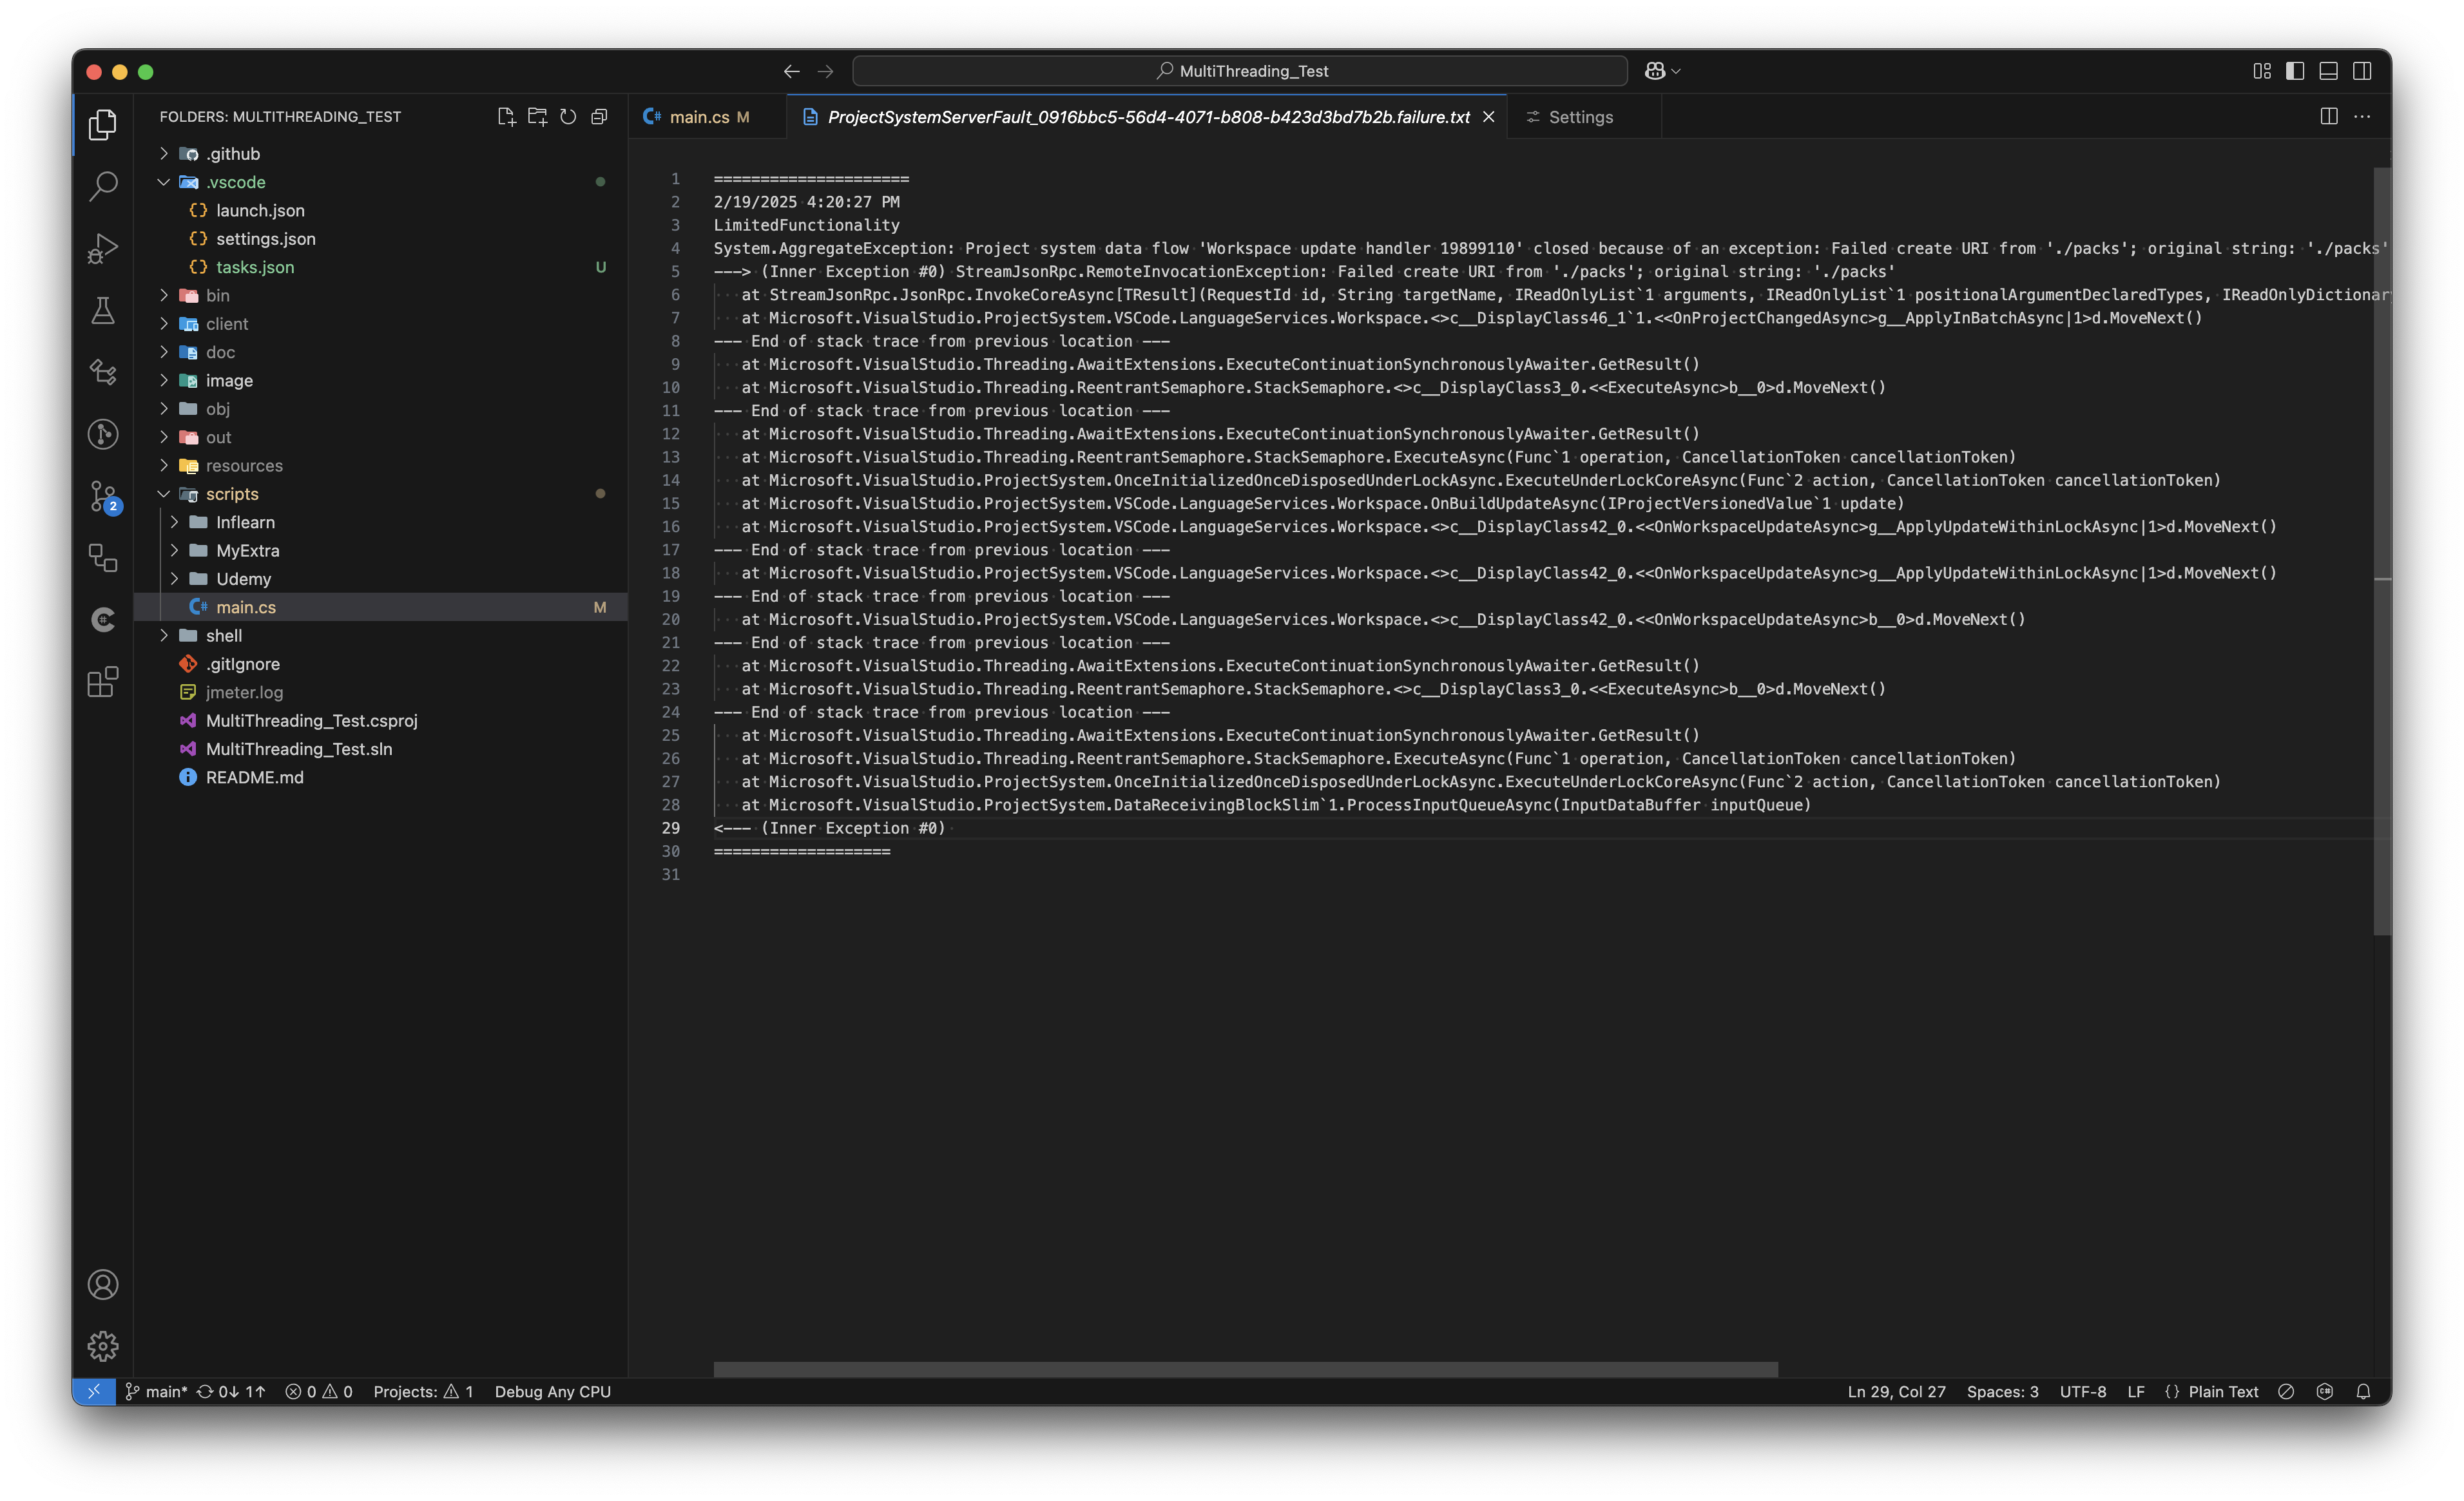Click Debug Any CPU in status bar
Viewport: 2464px width, 1501px height.
click(x=552, y=1391)
